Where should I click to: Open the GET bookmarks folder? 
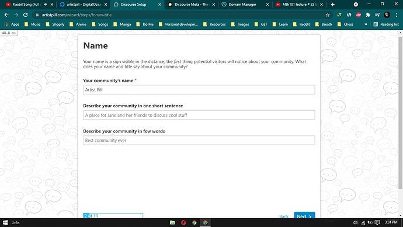pos(261,24)
